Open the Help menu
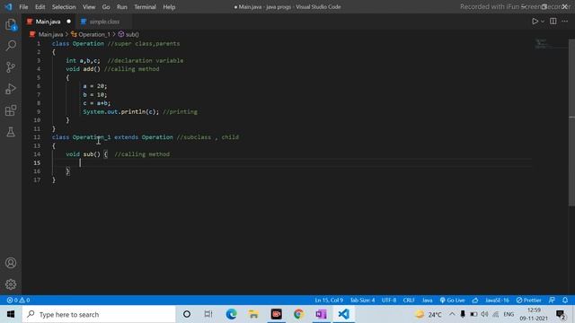The width and height of the screenshot is (575, 323). pos(169,7)
